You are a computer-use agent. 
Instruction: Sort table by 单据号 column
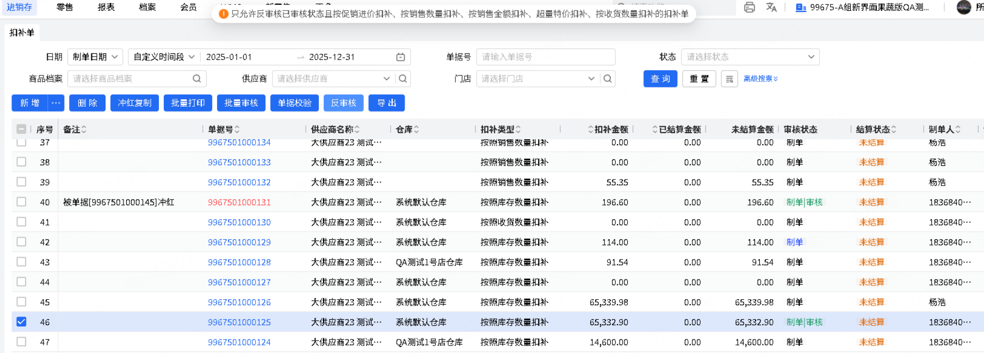(x=237, y=129)
